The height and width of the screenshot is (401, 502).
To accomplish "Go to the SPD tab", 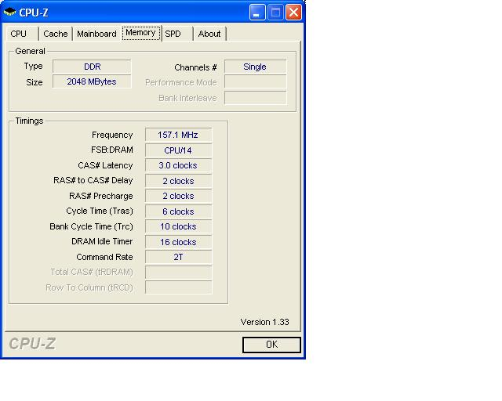I will pos(177,34).
